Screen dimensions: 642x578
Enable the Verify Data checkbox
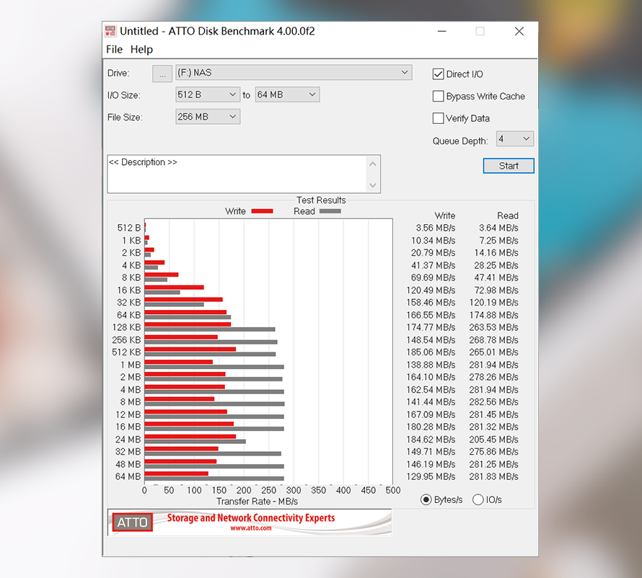[438, 118]
